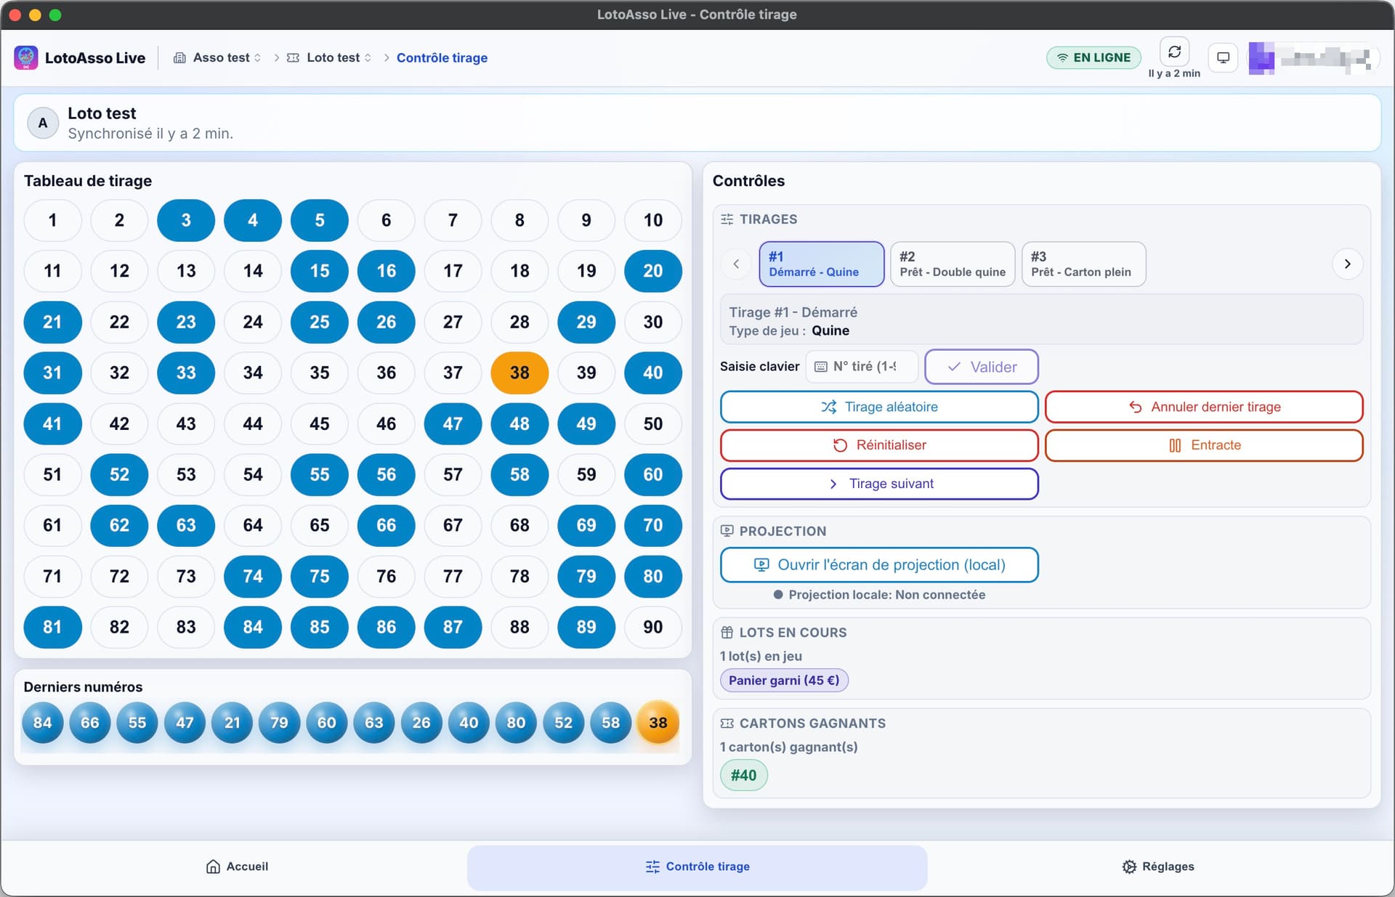
Task: Click the Tirage aléatoire button
Action: coord(879,407)
